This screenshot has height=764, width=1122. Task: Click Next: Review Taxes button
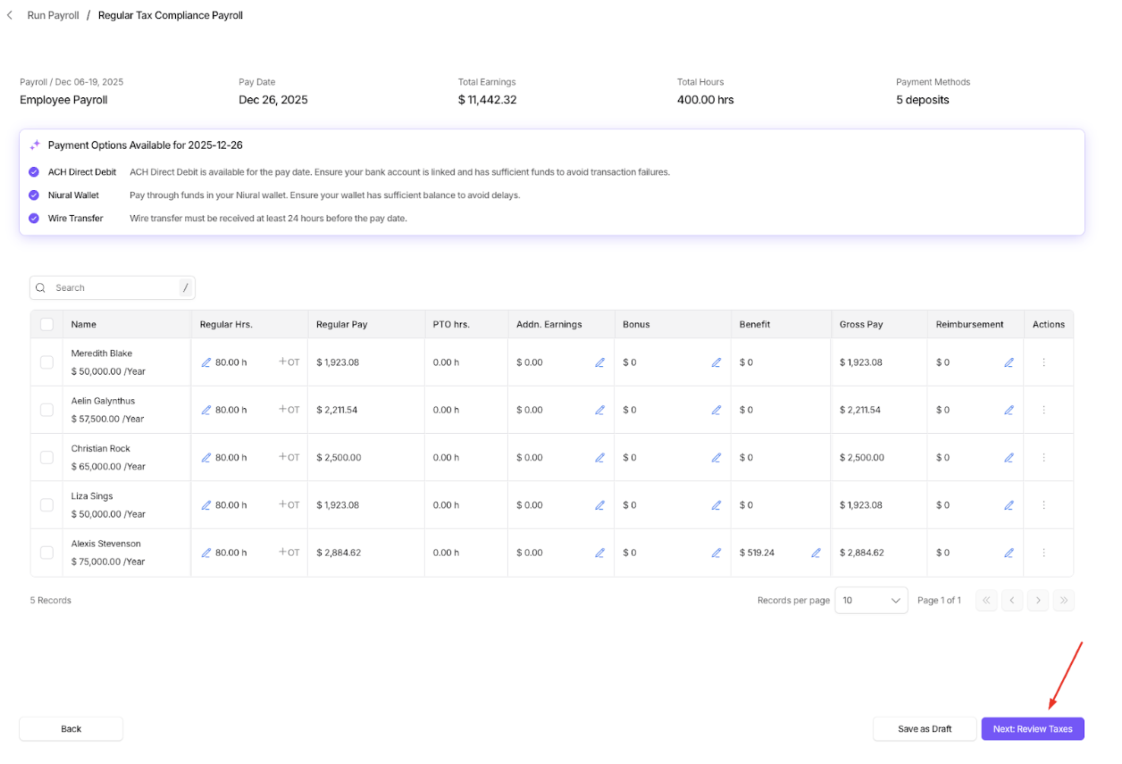(1032, 729)
